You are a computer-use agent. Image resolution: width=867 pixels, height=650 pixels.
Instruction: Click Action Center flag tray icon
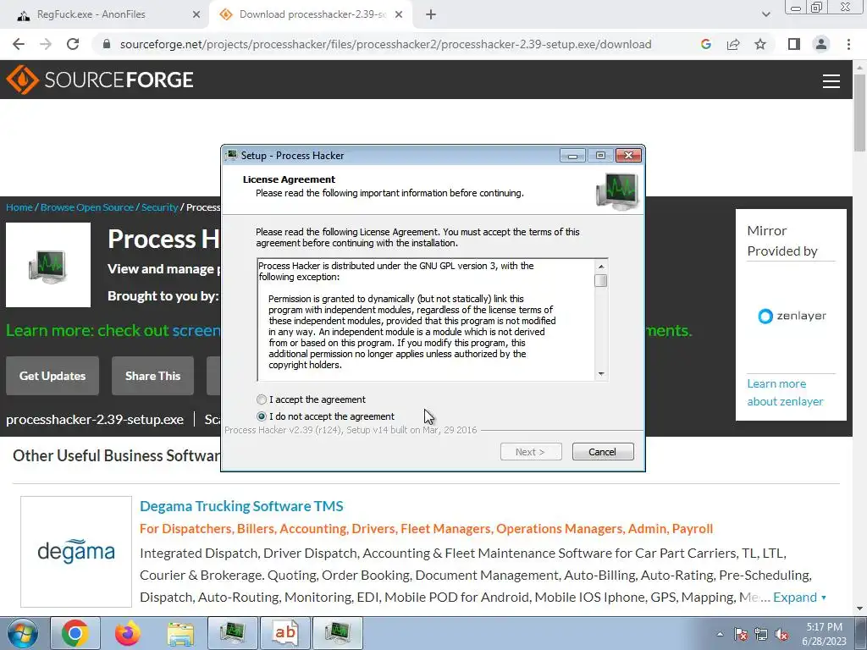coord(741,634)
